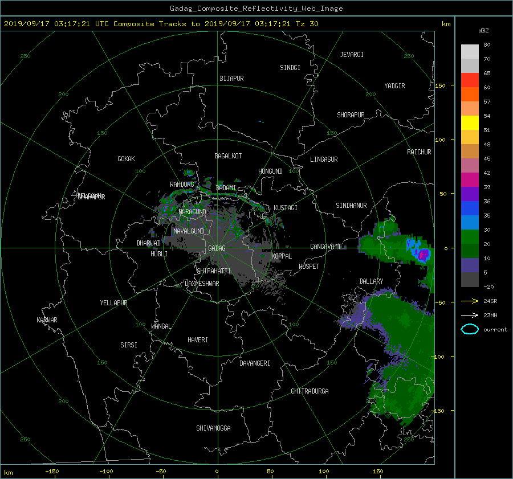Viewport: 513px width, 479px height.
Task: Click the BAGALKOT city label
Action: (228, 156)
